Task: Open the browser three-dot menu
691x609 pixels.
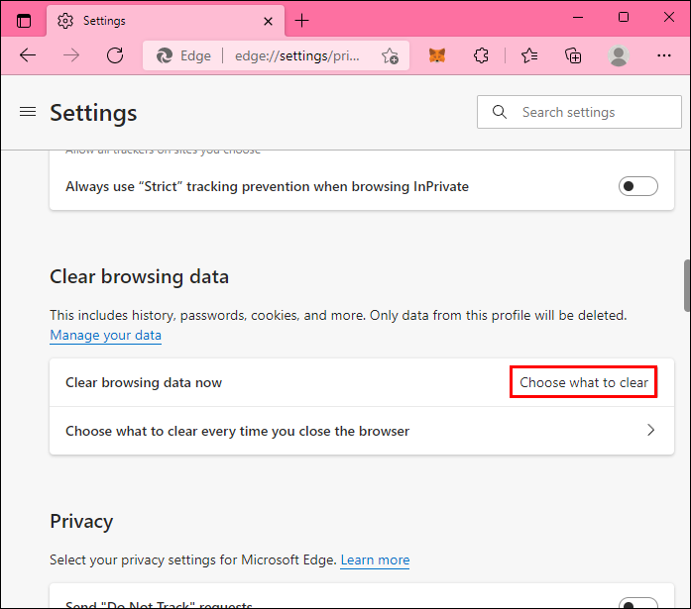Action: 662,55
